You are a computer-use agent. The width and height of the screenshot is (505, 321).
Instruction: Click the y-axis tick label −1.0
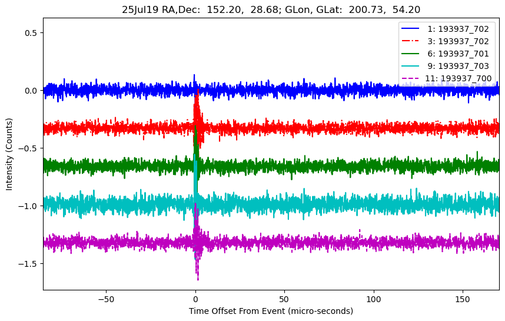click(x=28, y=206)
